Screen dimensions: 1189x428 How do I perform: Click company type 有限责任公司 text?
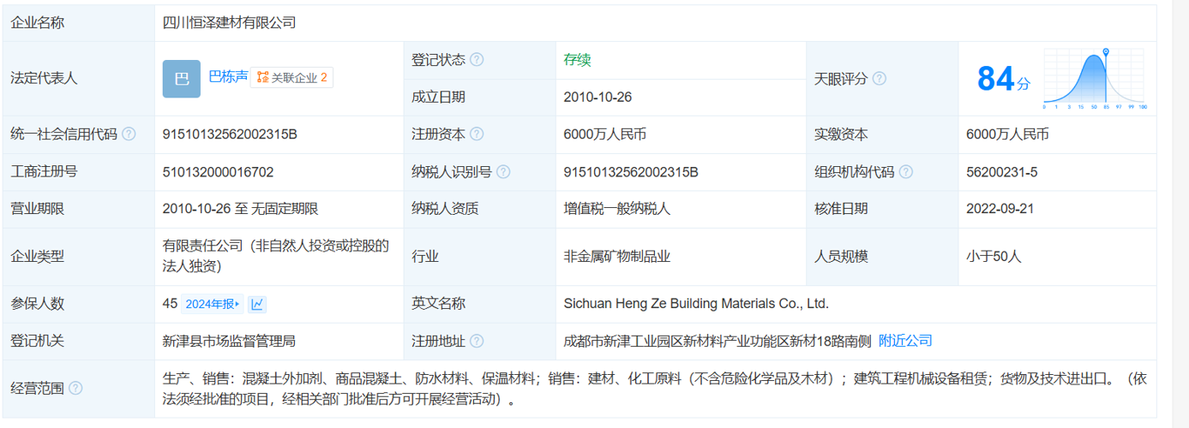pos(276,256)
